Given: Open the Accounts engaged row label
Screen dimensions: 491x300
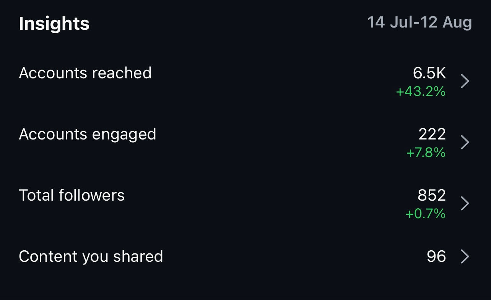Looking at the screenshot, I should pos(88,134).
